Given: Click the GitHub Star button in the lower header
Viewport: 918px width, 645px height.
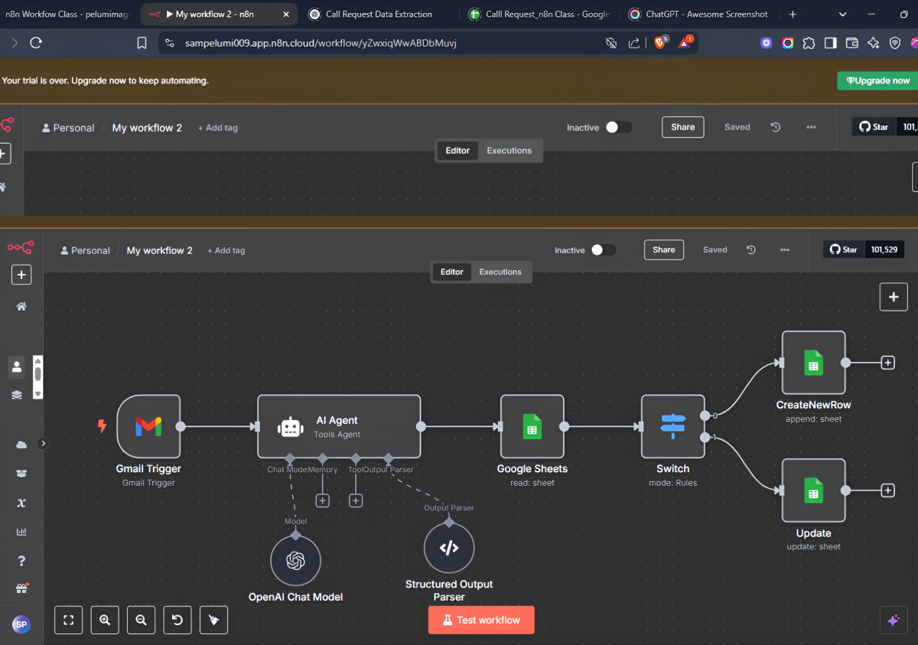Looking at the screenshot, I should pos(844,249).
